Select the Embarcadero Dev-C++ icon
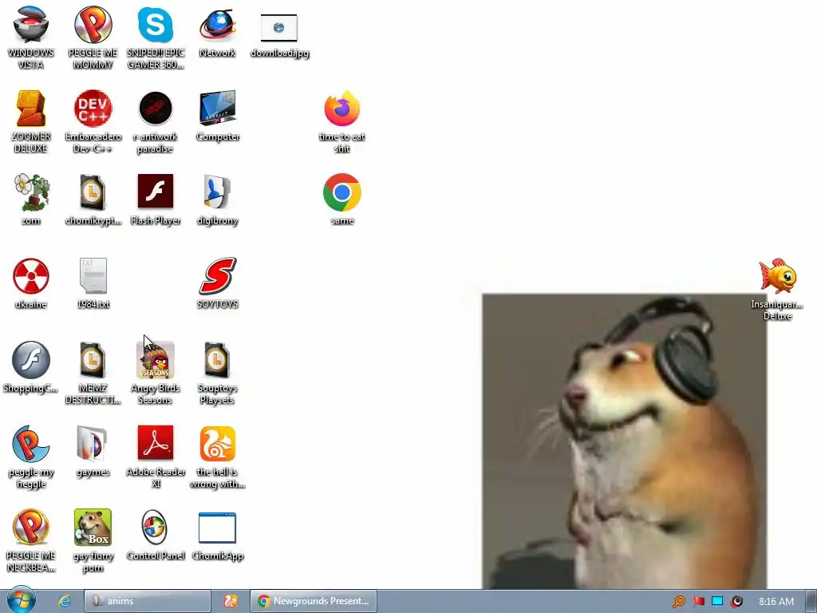The width and height of the screenshot is (817, 613). tap(93, 109)
